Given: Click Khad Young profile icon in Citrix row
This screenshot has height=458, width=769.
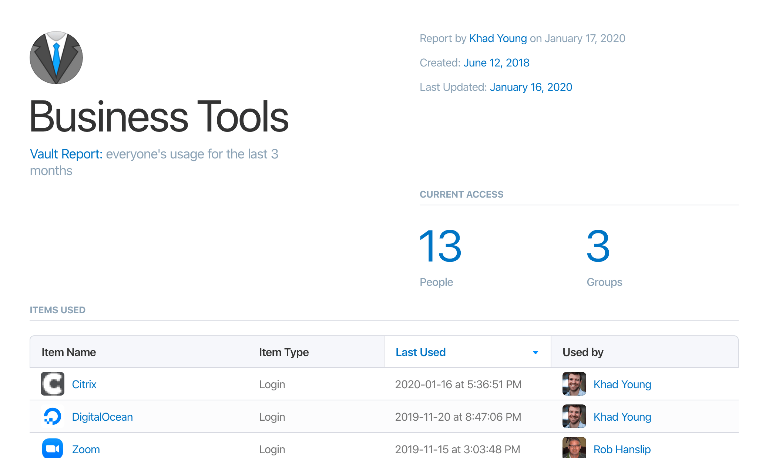Looking at the screenshot, I should point(573,384).
